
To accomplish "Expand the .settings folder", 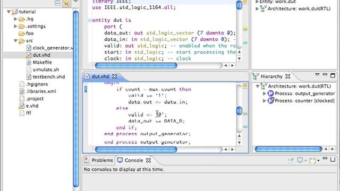I will point(15,26).
